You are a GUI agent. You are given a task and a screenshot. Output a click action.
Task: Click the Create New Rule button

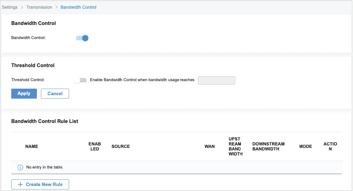[40, 184]
